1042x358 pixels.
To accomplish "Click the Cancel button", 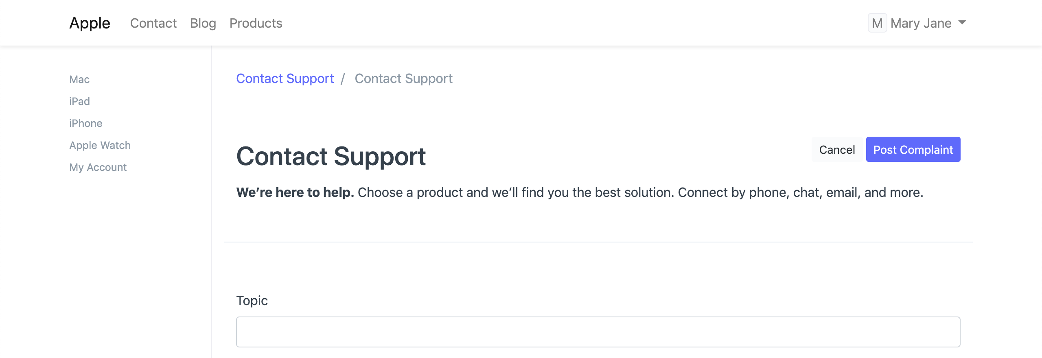I will (x=836, y=149).
